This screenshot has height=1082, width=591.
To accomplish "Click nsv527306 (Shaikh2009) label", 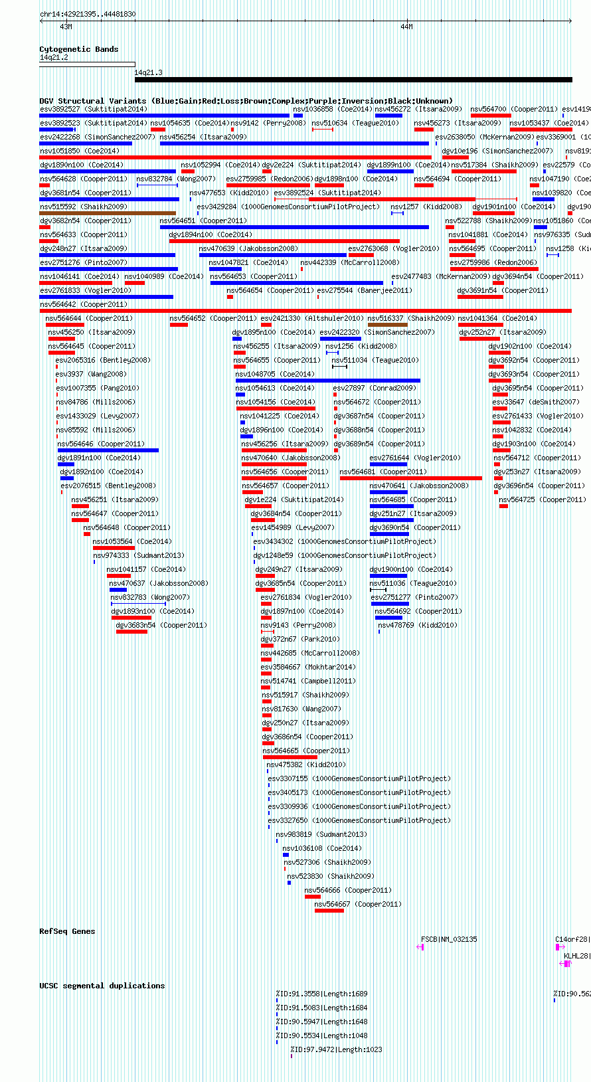I will click(328, 862).
